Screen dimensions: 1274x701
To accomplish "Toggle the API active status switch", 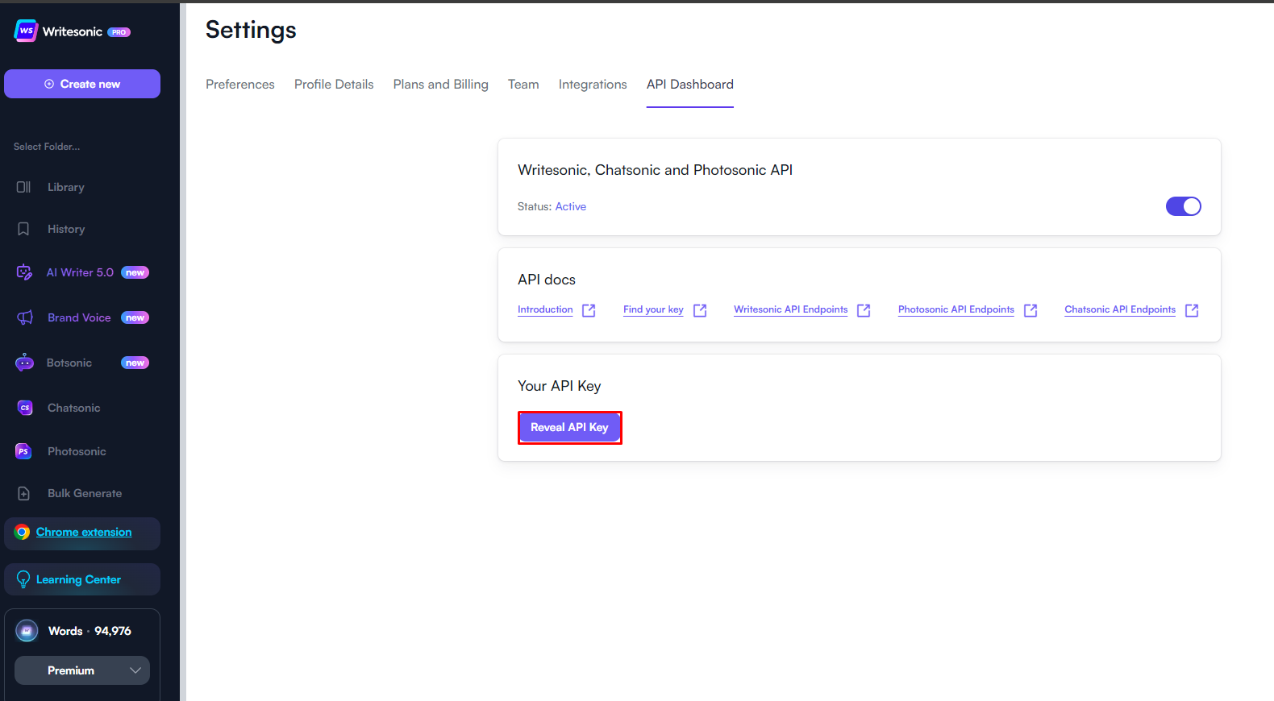I will click(x=1184, y=206).
